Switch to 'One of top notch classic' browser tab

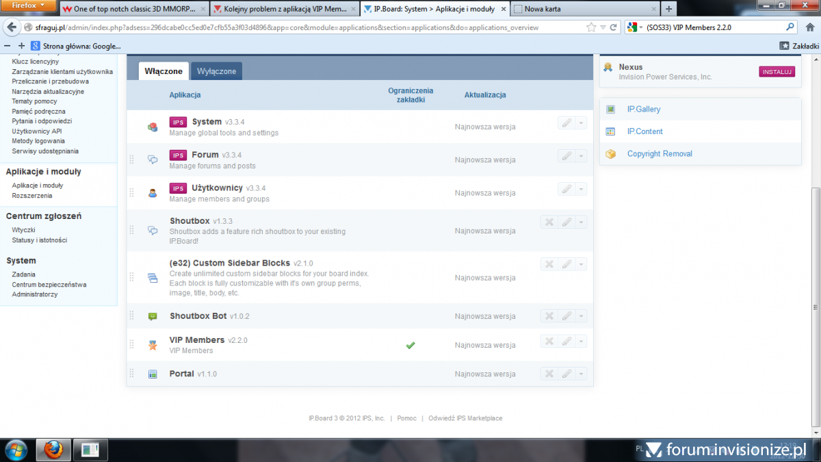[133, 9]
